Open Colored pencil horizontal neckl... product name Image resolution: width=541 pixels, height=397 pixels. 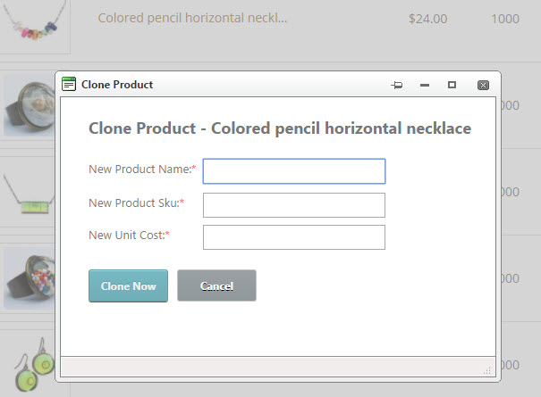(192, 18)
